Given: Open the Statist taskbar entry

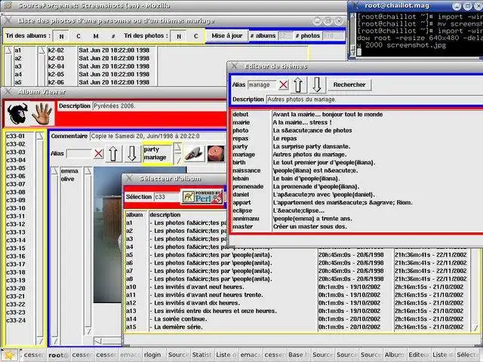Looking at the screenshot, I should tap(202, 355).
